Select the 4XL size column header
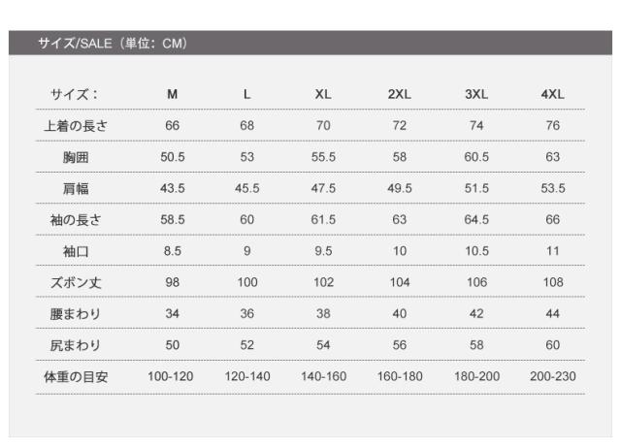 [x=552, y=94]
